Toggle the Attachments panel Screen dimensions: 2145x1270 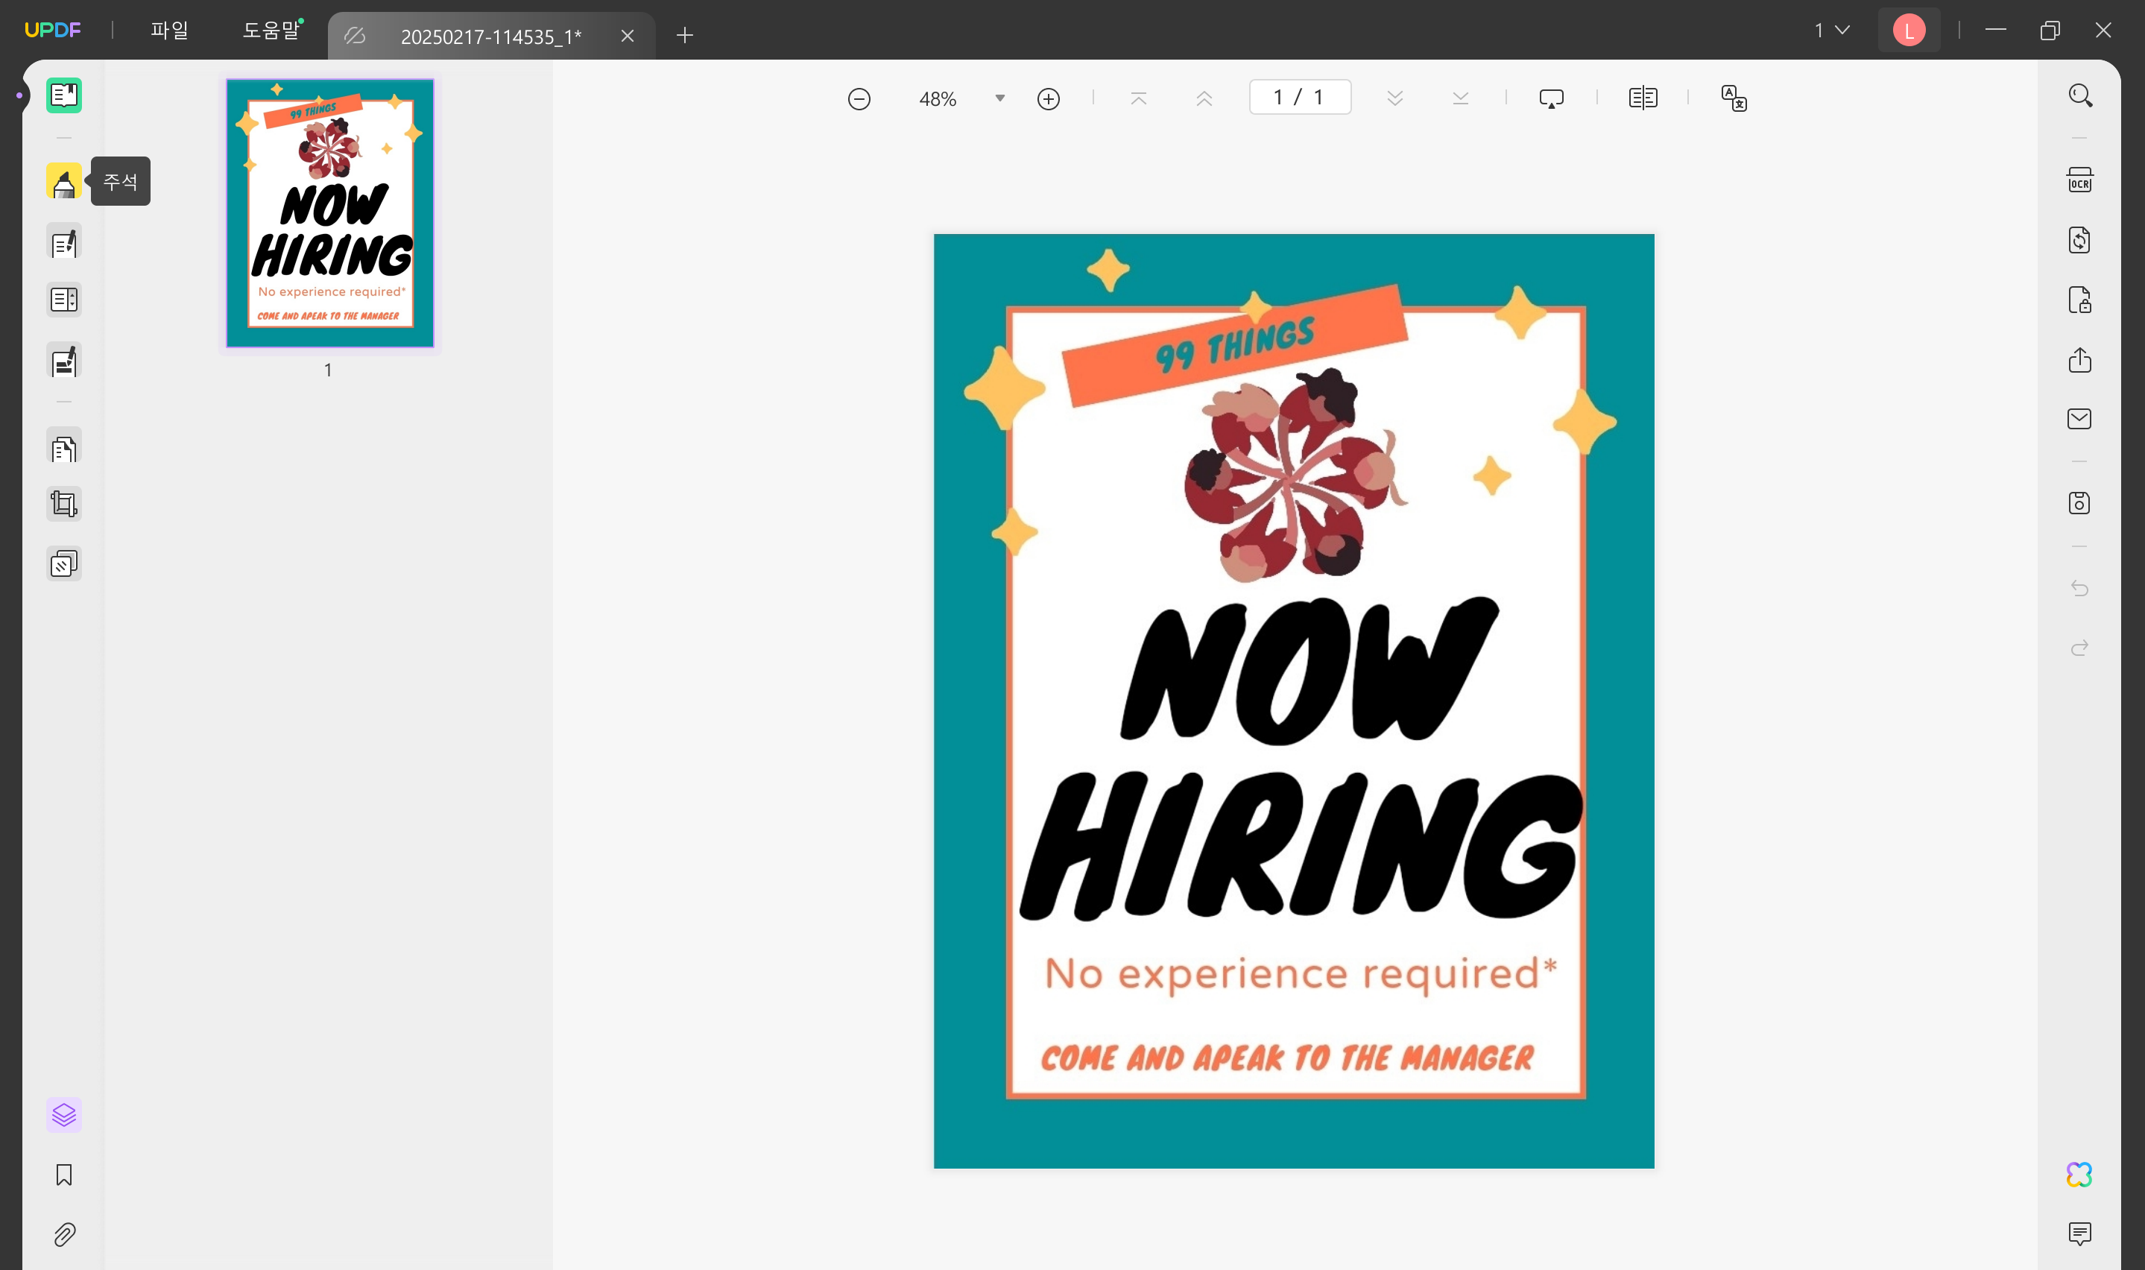coord(64,1235)
